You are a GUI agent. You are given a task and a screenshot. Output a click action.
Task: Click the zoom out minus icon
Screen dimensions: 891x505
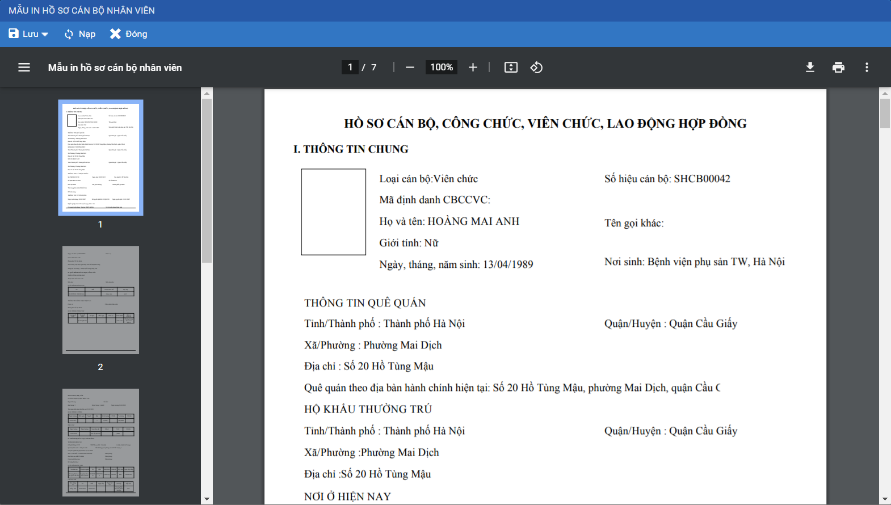(410, 68)
